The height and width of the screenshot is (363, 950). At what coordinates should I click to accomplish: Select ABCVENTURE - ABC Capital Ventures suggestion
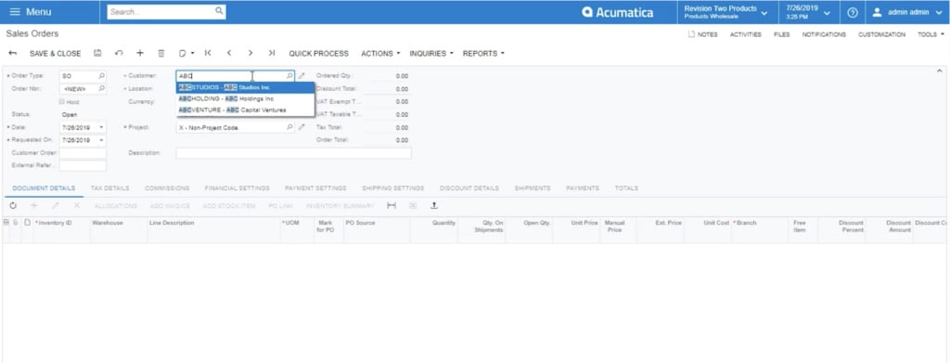(245, 110)
